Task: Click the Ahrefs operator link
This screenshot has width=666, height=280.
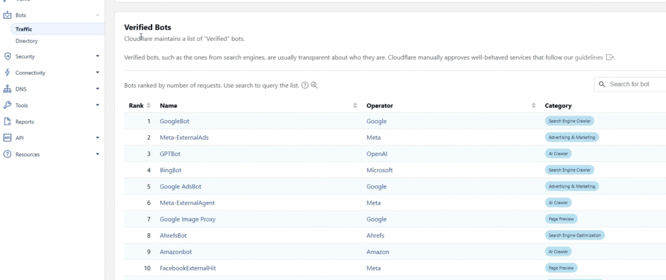Action: [375, 235]
